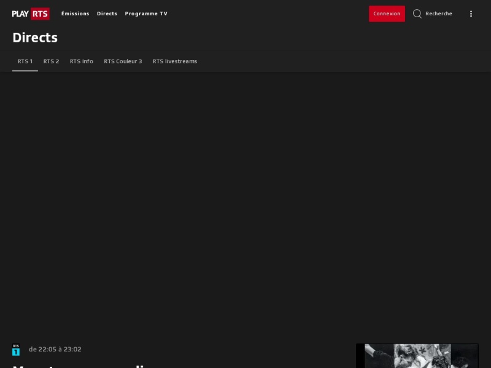Open Programme TV page
Image resolution: width=491 pixels, height=368 pixels.
coord(146,13)
